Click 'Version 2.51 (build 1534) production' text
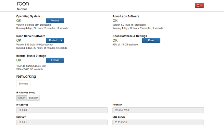224x131 pixels. pos(35,45)
